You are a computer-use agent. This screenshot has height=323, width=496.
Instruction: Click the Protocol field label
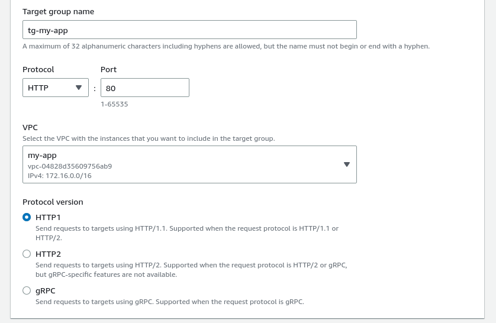point(38,69)
